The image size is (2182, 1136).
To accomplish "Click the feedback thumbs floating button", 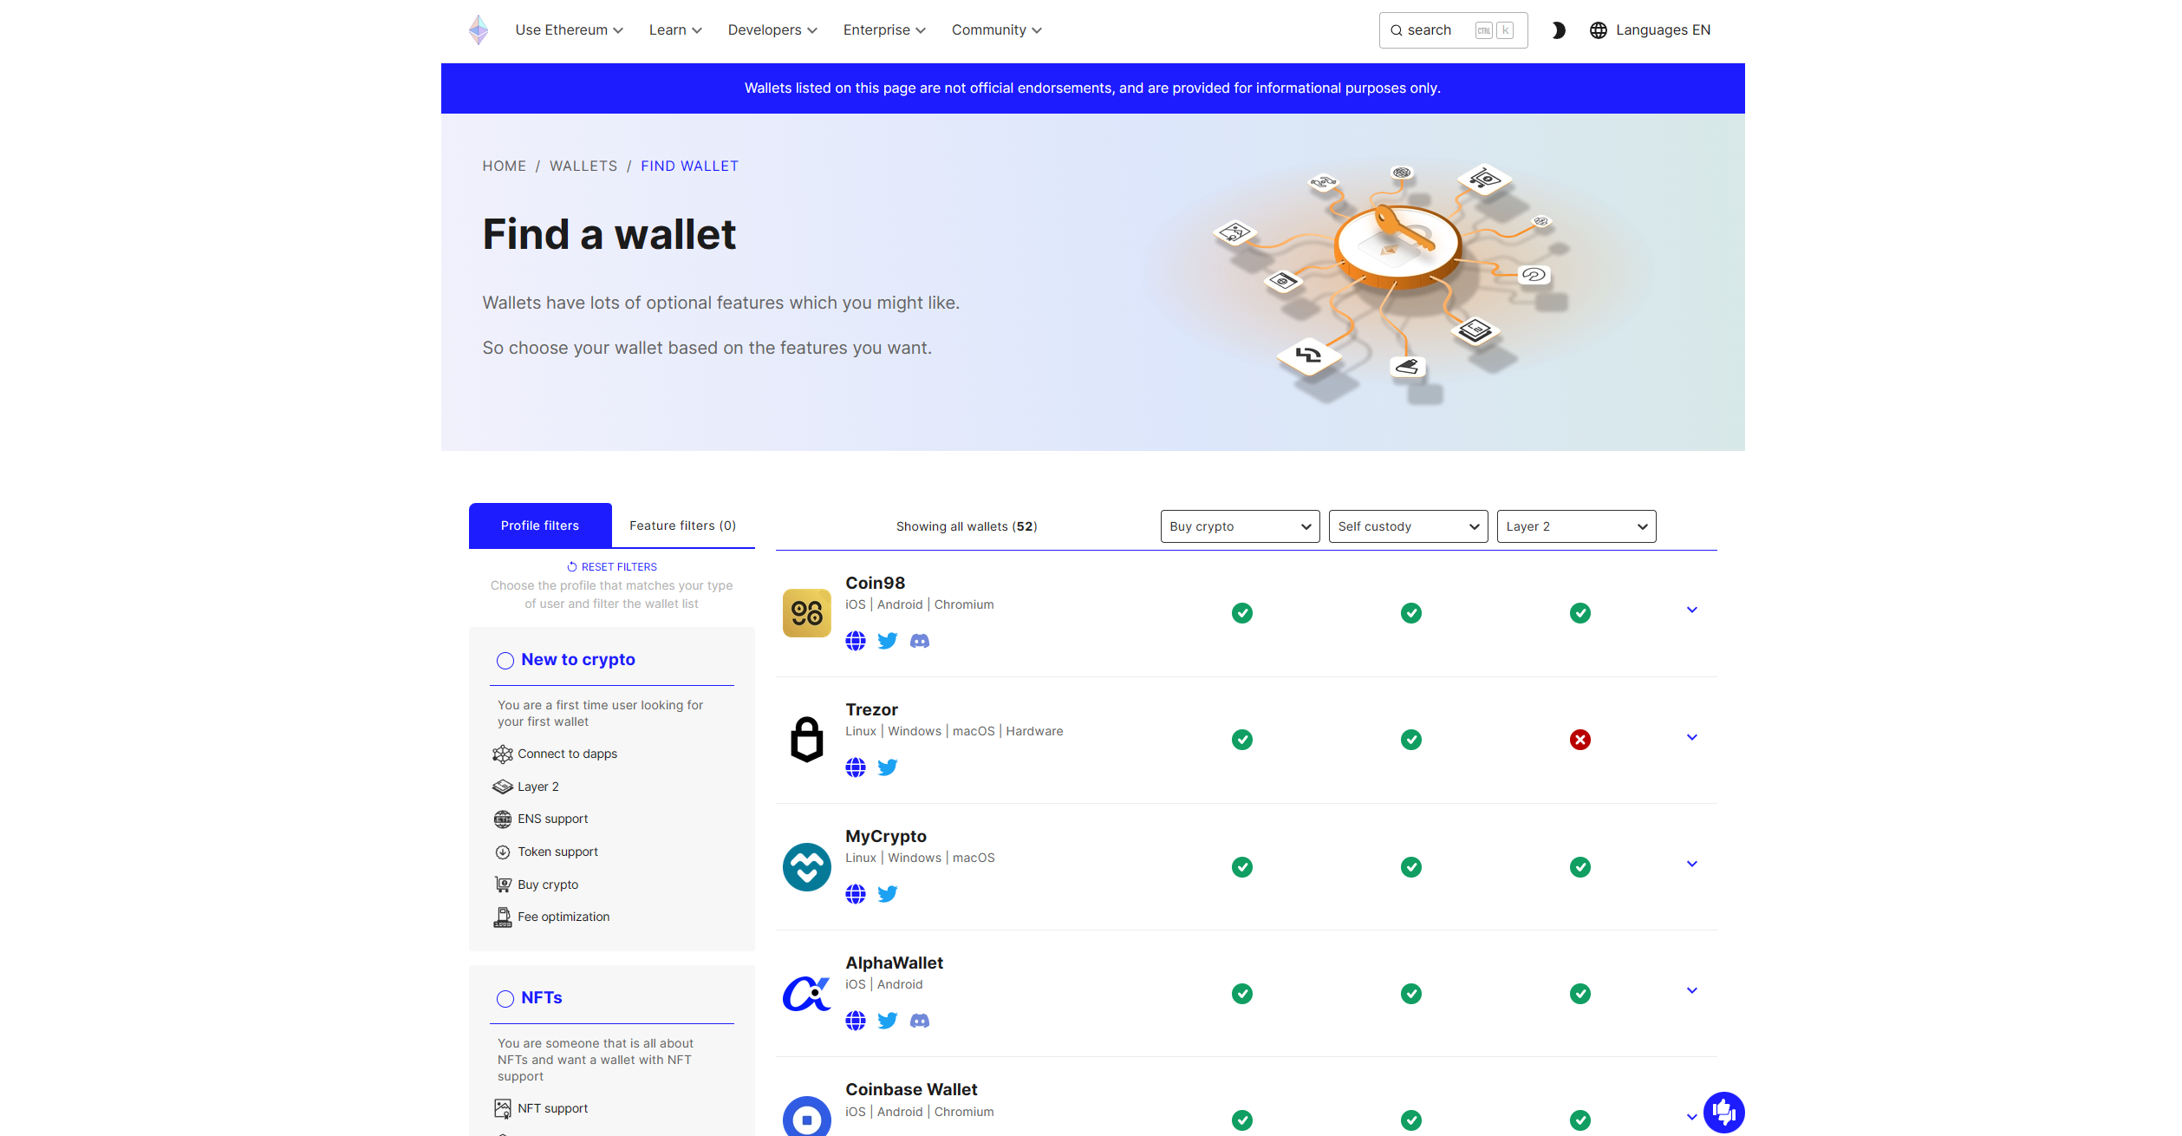I will coord(1723,1112).
